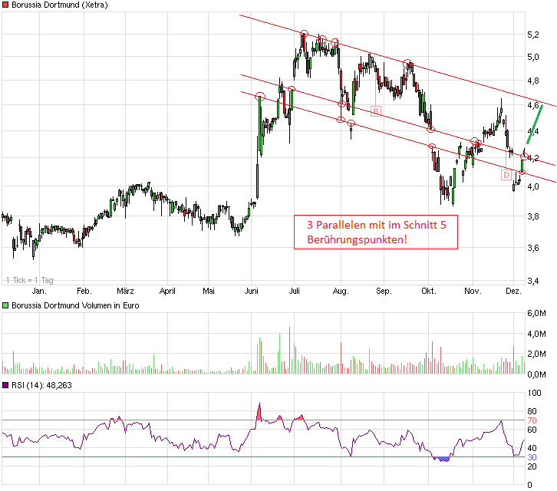Click the 'D' event marker near December
557x491 pixels.
506,175
